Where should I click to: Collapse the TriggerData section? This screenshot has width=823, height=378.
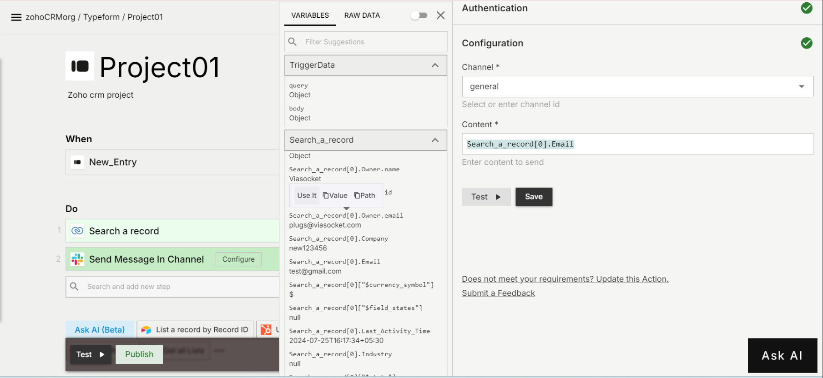(435, 65)
